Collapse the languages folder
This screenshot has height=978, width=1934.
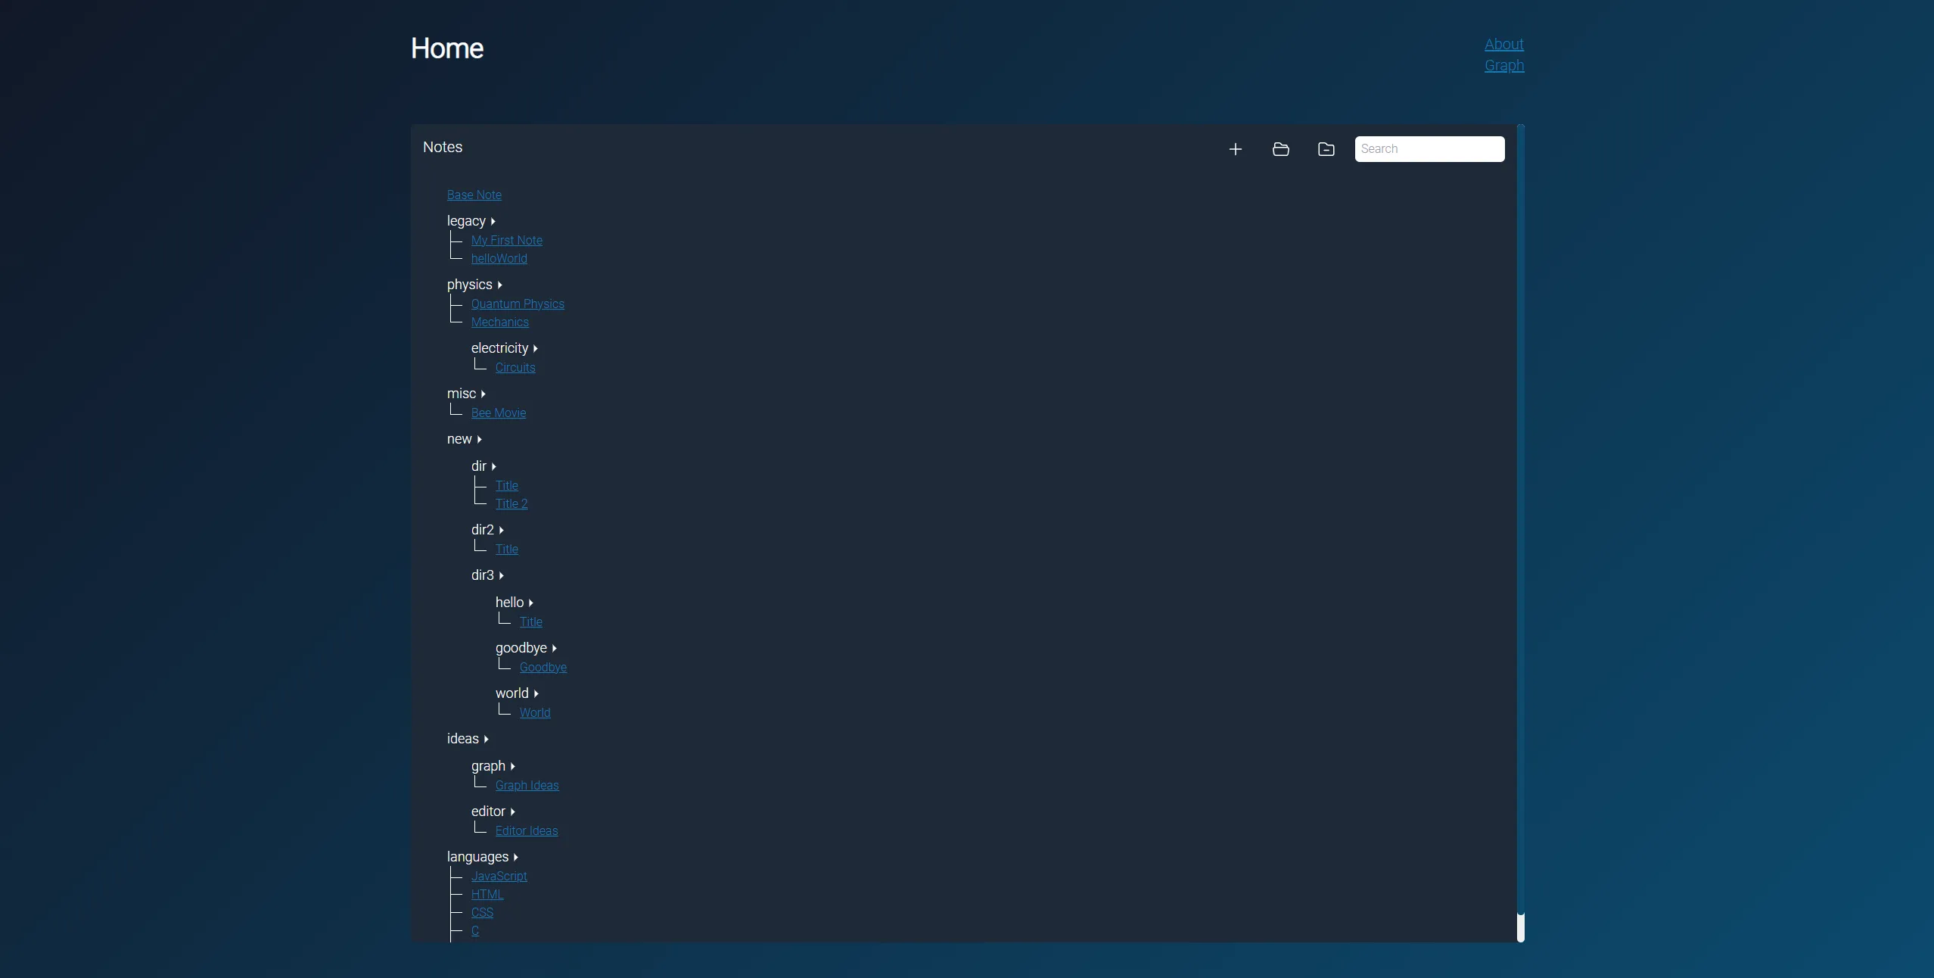[x=515, y=857]
